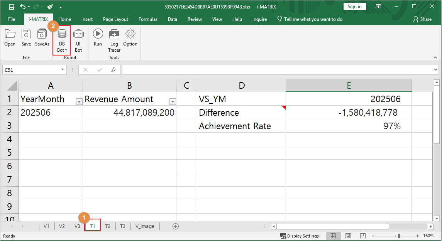Click the Share button
Screen dimensions: 442x241
pos(422,19)
